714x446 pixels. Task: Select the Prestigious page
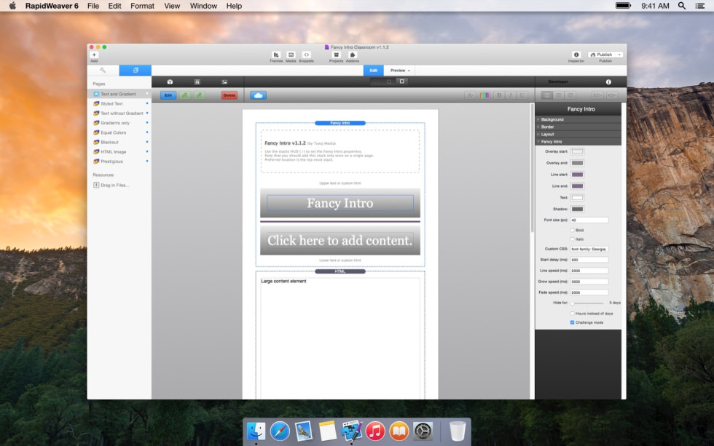click(x=119, y=162)
